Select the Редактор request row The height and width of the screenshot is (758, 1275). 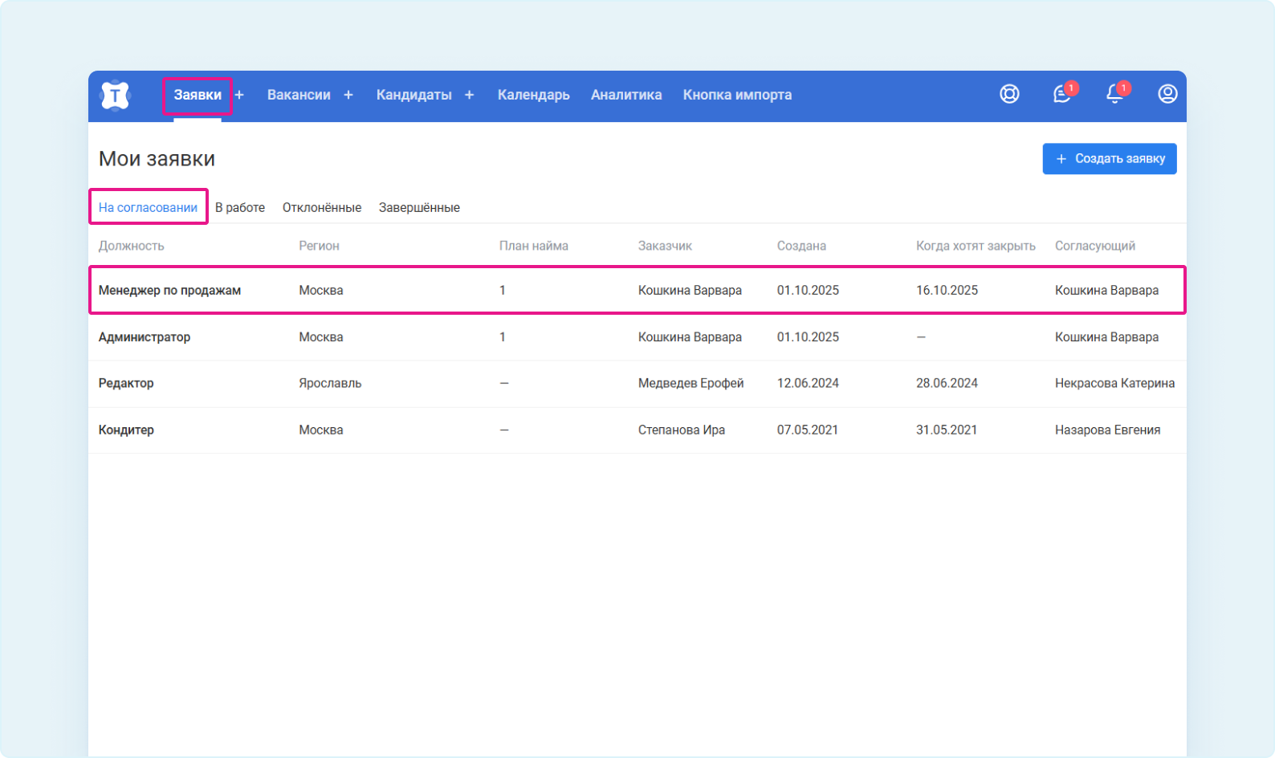coord(126,383)
